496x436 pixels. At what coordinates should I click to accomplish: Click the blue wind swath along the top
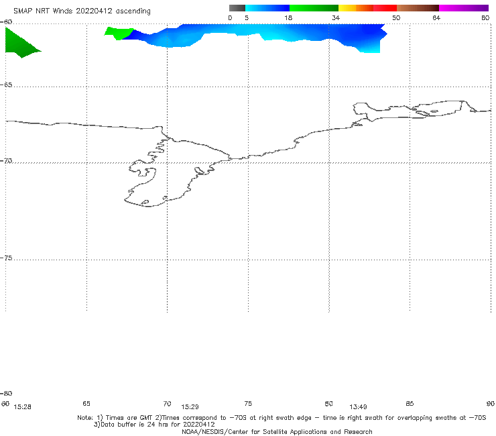[253, 34]
